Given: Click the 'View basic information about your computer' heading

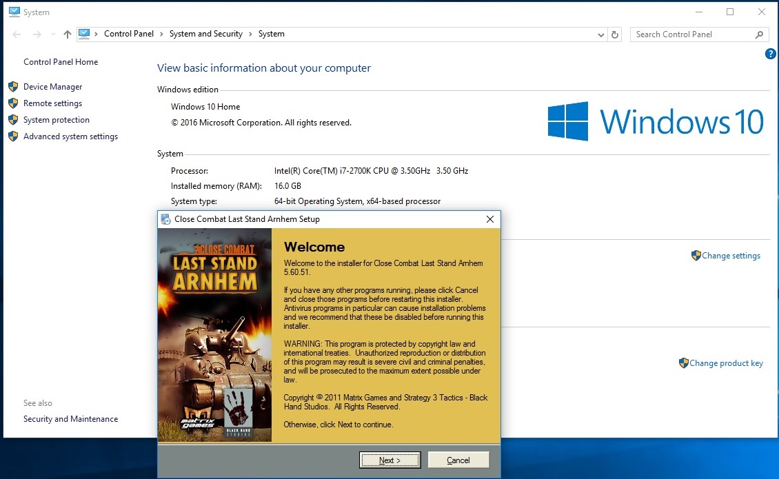Looking at the screenshot, I should coord(264,68).
